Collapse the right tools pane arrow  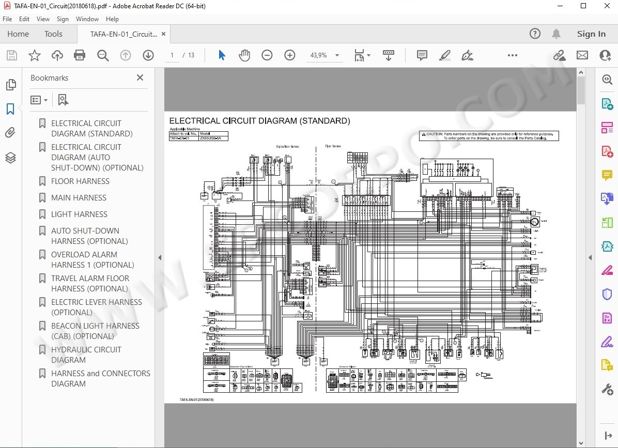pyautogui.click(x=590, y=258)
